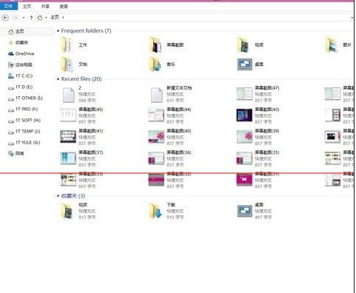Select the 屏幕截图(41) thumbnail

(x=68, y=137)
